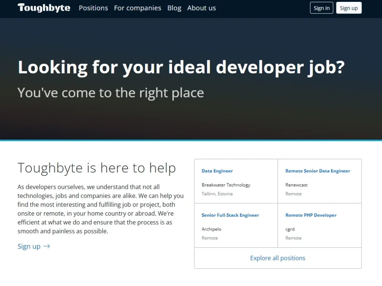Click the Tallinn, Estonia location text
Screen dimensions: 382x286
[x=217, y=194]
